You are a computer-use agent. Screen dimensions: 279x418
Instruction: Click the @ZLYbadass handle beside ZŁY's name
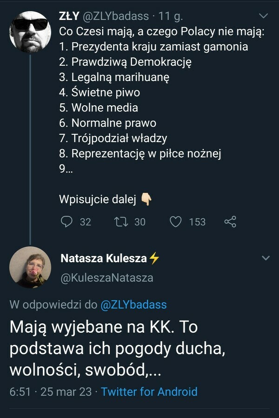115,16
